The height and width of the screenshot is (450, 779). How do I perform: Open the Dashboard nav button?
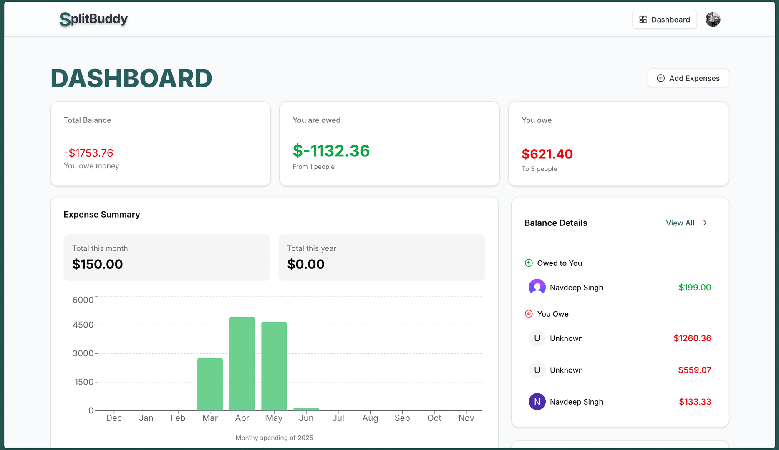click(664, 20)
